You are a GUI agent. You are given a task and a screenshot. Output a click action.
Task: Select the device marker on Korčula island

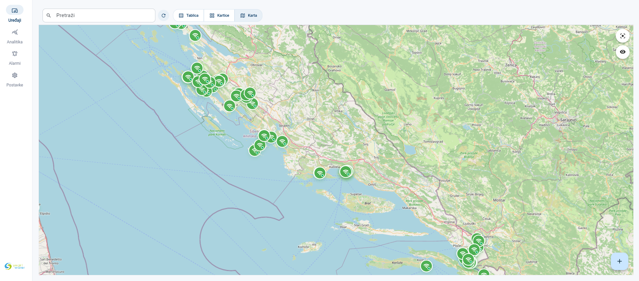tap(426, 266)
